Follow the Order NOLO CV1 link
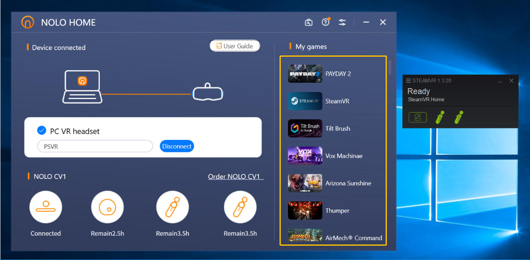Image resolution: width=530 pixels, height=260 pixels. tap(236, 176)
